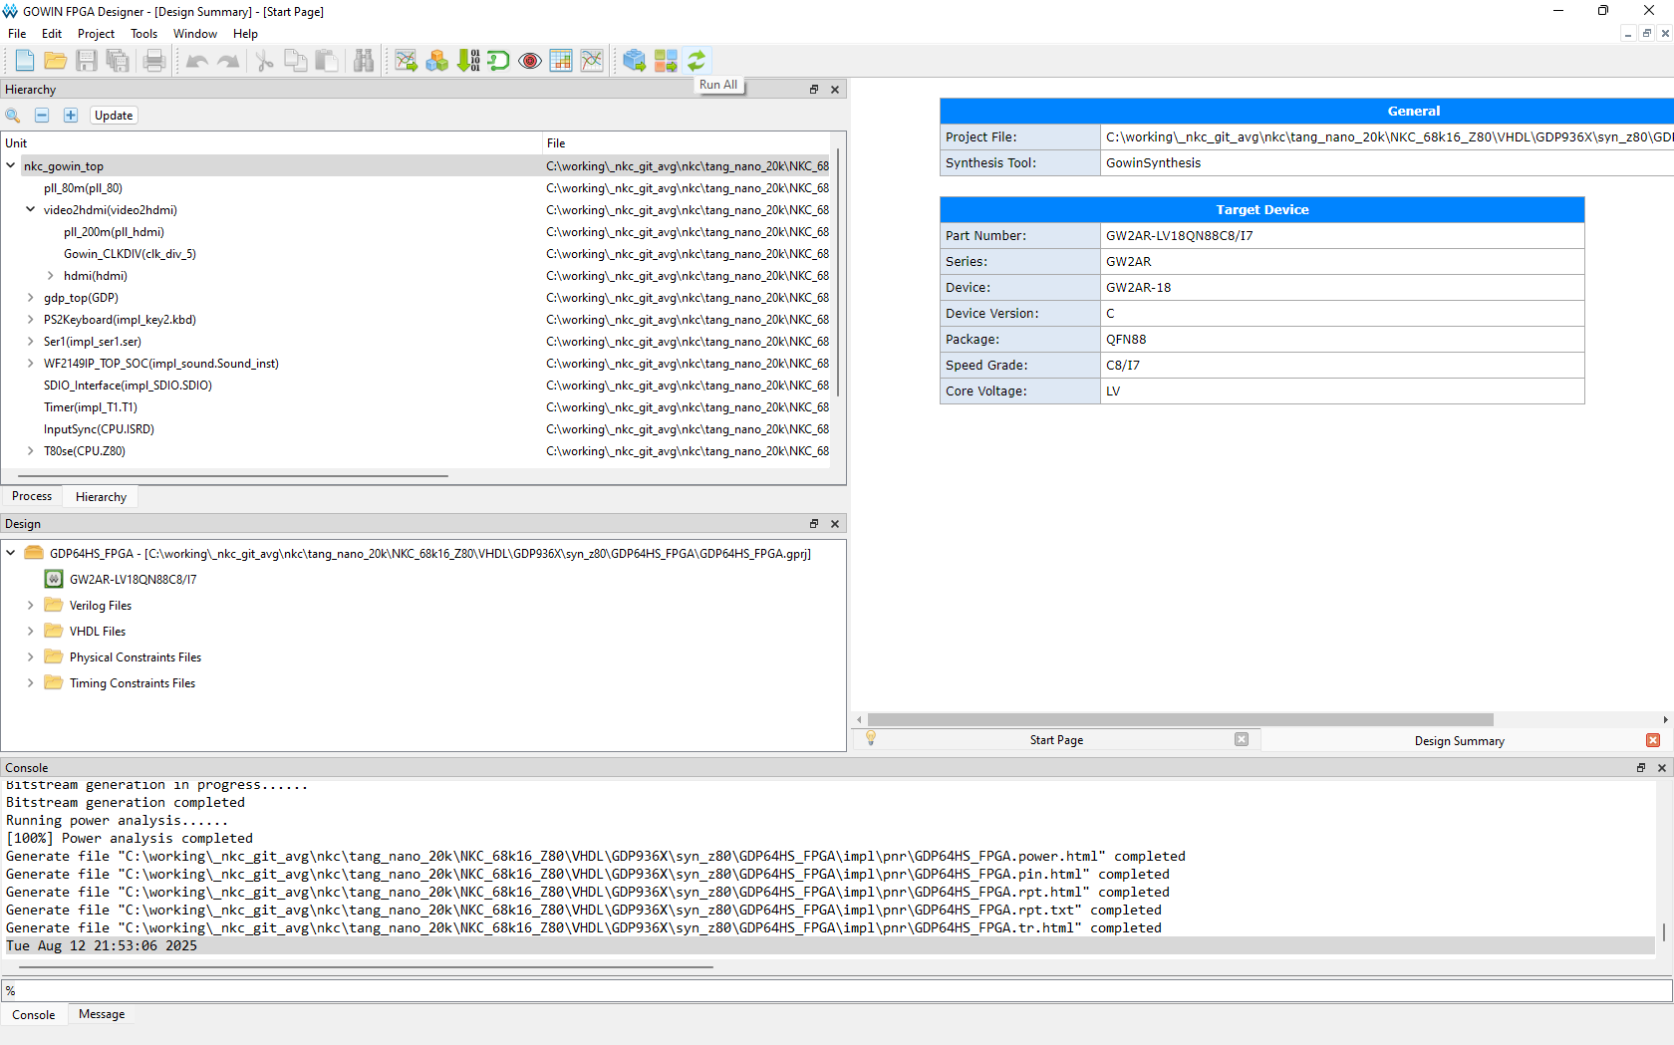Expand Physical Constraints Files folder
The width and height of the screenshot is (1674, 1045).
click(x=31, y=656)
